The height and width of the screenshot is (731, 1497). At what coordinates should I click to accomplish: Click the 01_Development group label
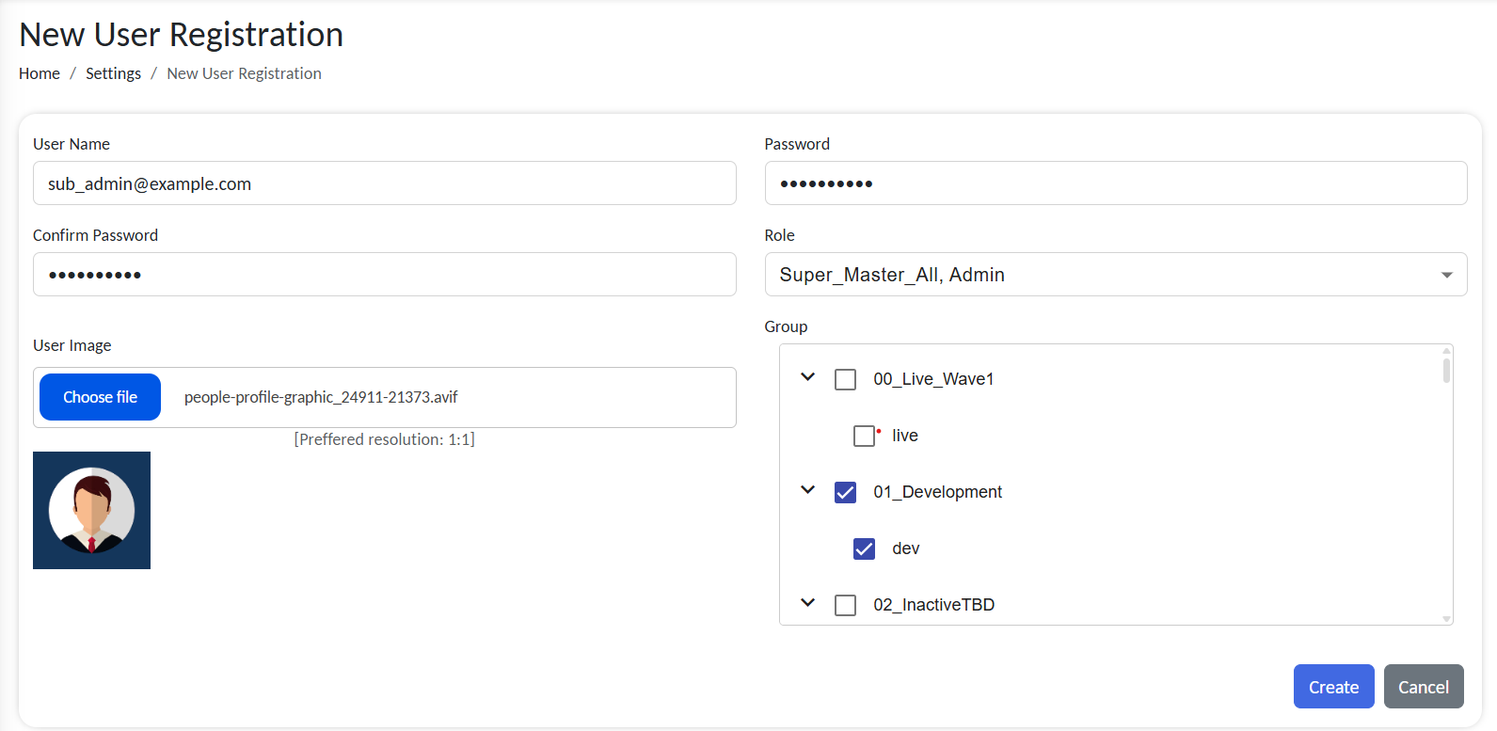pos(937,492)
